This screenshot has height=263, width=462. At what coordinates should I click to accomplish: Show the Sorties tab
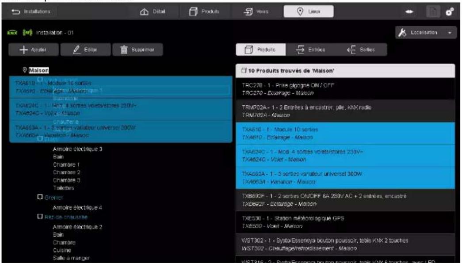[x=362, y=50]
